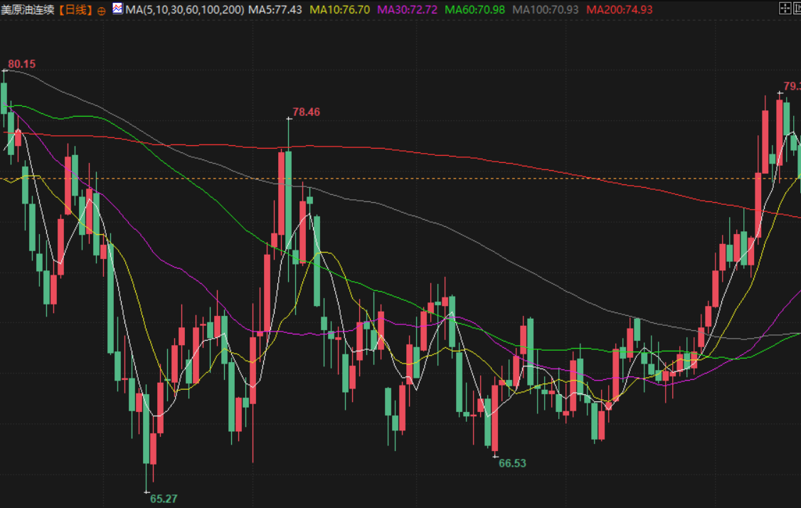Screen dimensions: 801x508
Task: Click the MA indicator chart icon
Action: (x=117, y=9)
